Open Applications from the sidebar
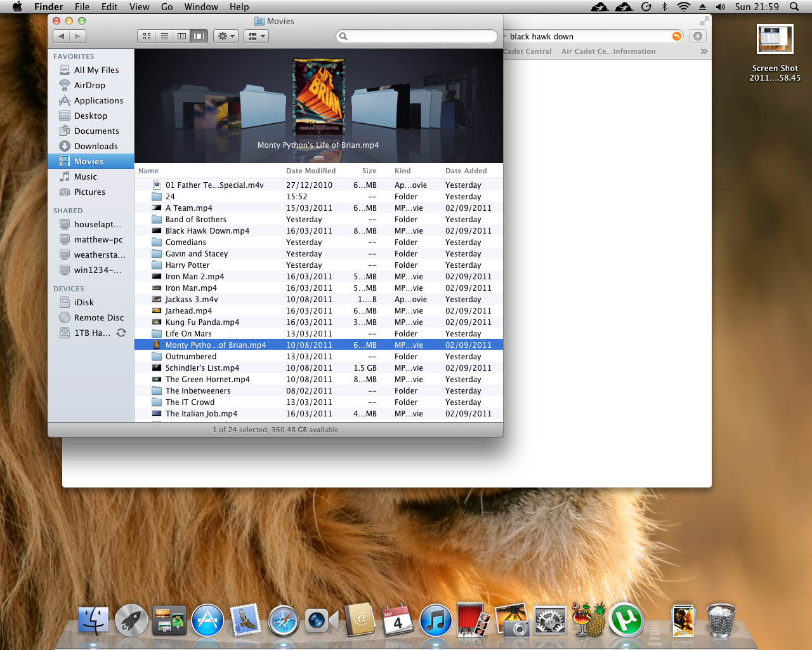 pos(91,100)
